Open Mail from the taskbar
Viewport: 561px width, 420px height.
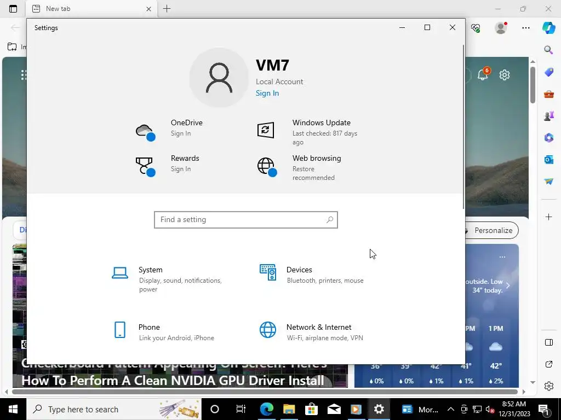[x=334, y=409]
